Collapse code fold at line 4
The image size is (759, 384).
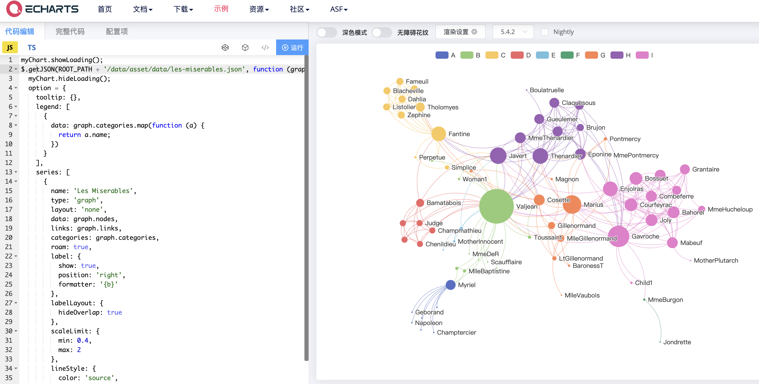click(x=16, y=88)
